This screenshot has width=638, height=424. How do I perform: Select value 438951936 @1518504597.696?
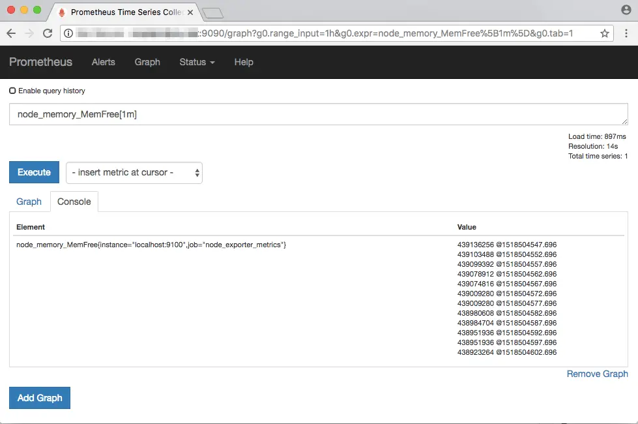coord(507,342)
